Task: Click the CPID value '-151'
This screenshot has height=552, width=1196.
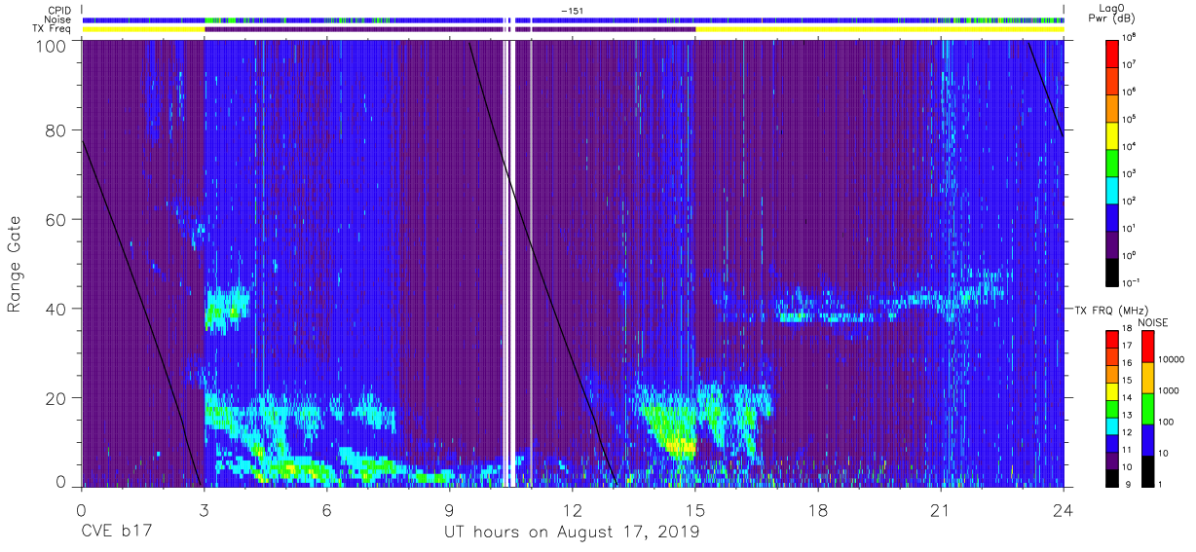Action: tap(572, 10)
